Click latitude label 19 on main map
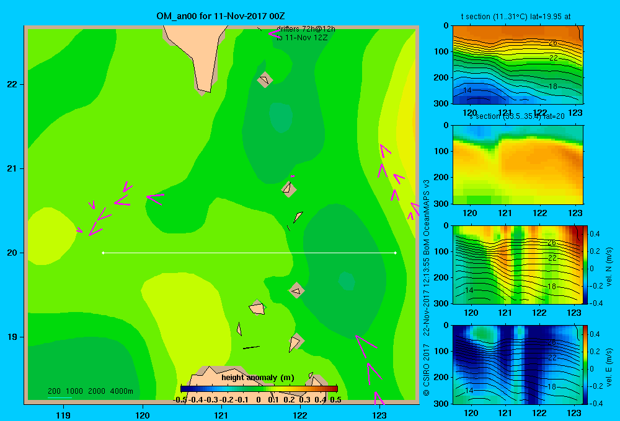Image resolution: width=620 pixels, height=421 pixels. click(12, 337)
